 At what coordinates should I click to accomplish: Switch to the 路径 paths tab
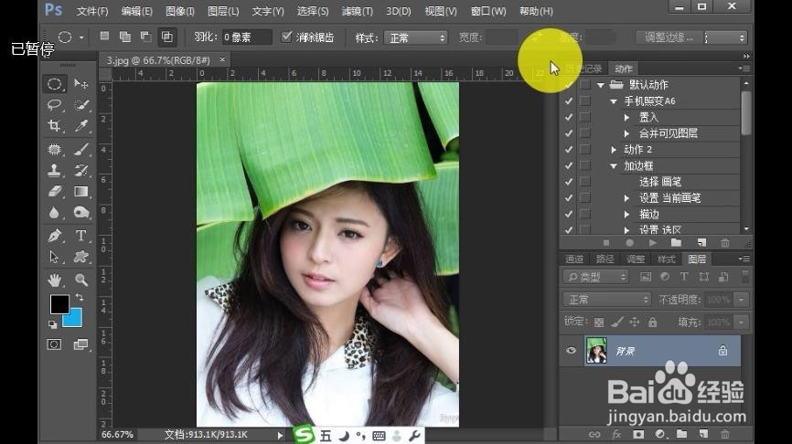tap(605, 259)
